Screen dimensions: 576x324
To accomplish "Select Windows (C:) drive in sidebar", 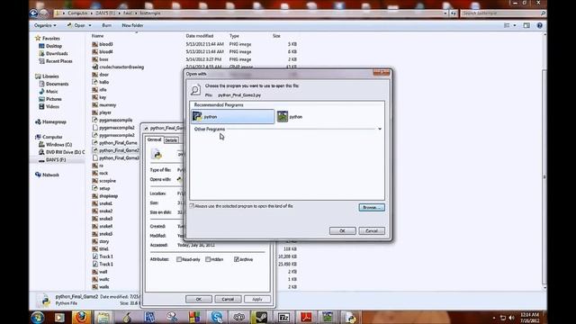I will point(58,145).
